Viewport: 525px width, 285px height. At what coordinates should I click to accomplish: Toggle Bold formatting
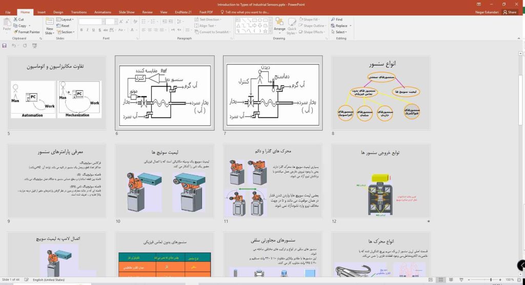click(82, 30)
